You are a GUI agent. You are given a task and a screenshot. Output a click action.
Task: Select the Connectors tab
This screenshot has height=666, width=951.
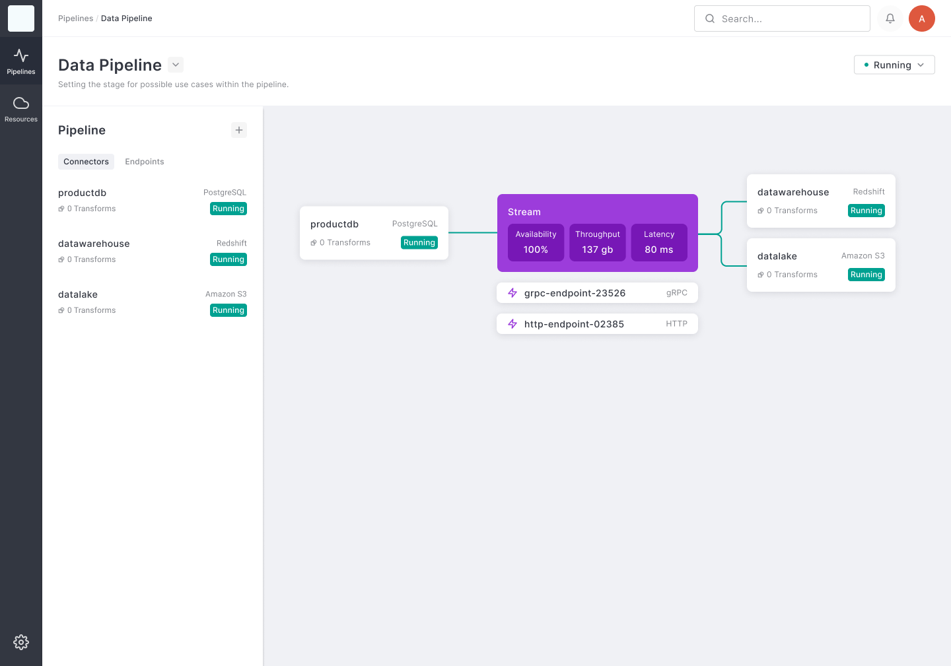[86, 162]
